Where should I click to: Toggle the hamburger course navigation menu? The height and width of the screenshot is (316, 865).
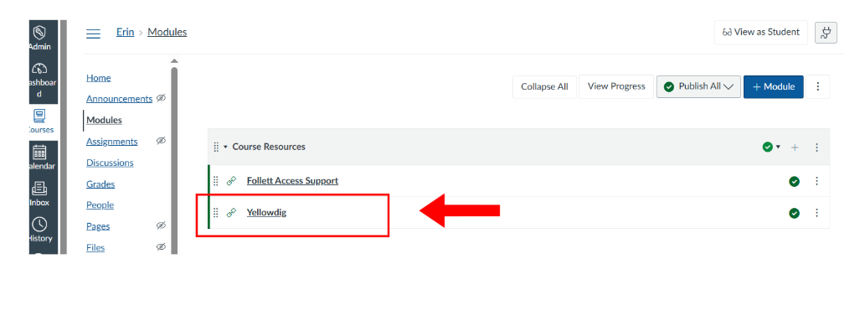pyautogui.click(x=93, y=34)
